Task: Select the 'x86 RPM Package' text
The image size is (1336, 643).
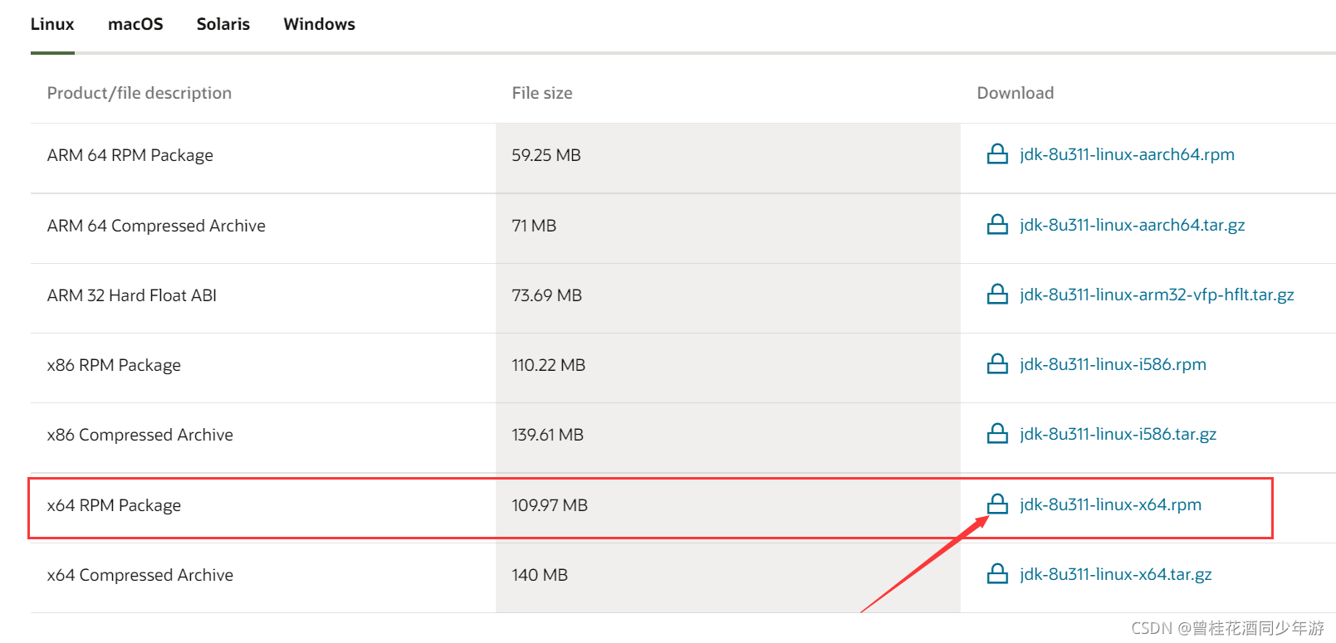Action: coord(114,365)
